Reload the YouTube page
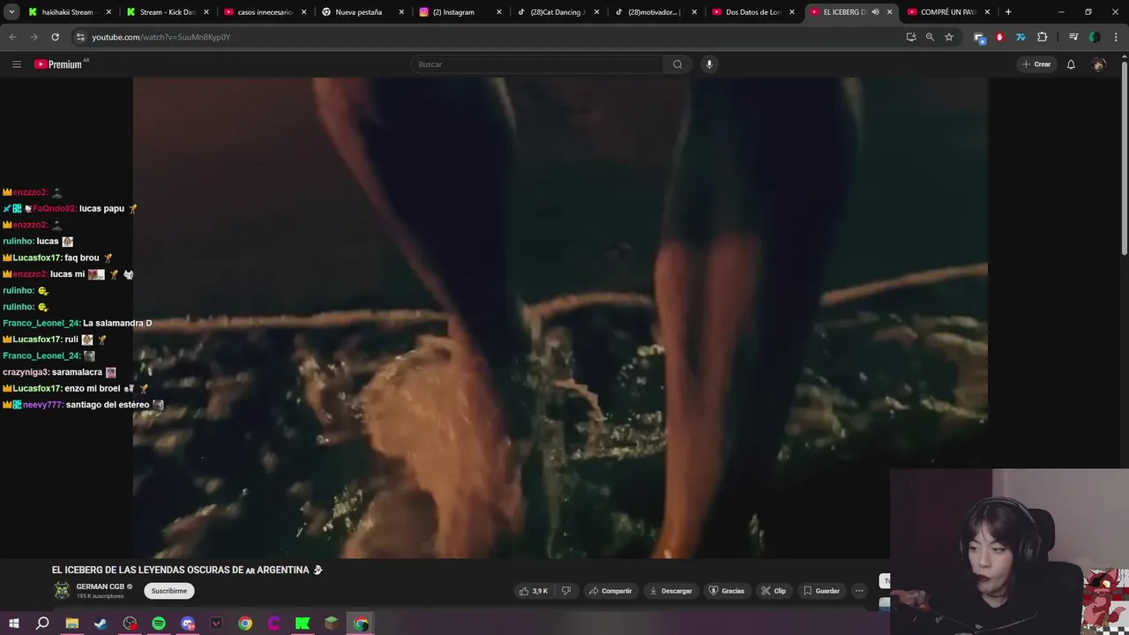Image resolution: width=1129 pixels, height=635 pixels. pyautogui.click(x=55, y=37)
